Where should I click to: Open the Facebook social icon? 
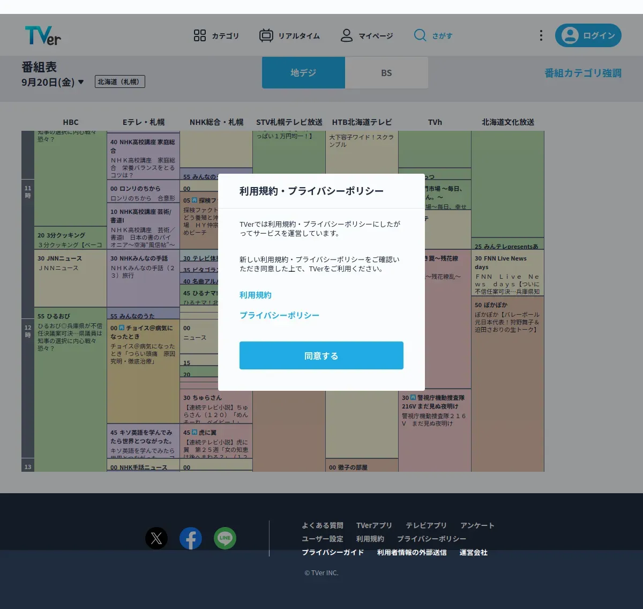click(191, 538)
